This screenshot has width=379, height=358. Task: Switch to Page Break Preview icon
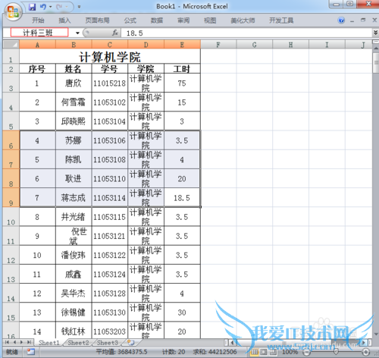(x=273, y=352)
